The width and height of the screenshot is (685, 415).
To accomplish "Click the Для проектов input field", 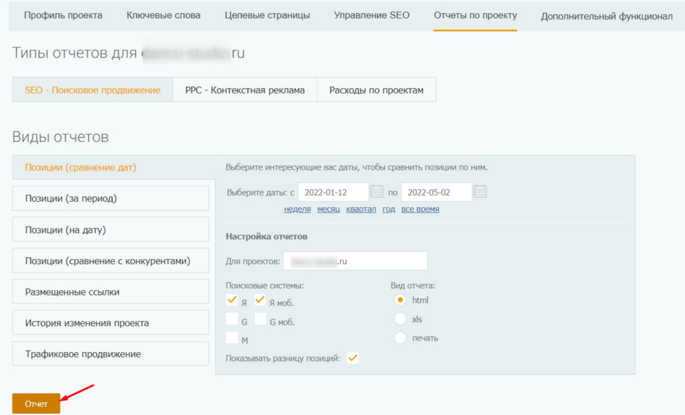I will click(355, 261).
